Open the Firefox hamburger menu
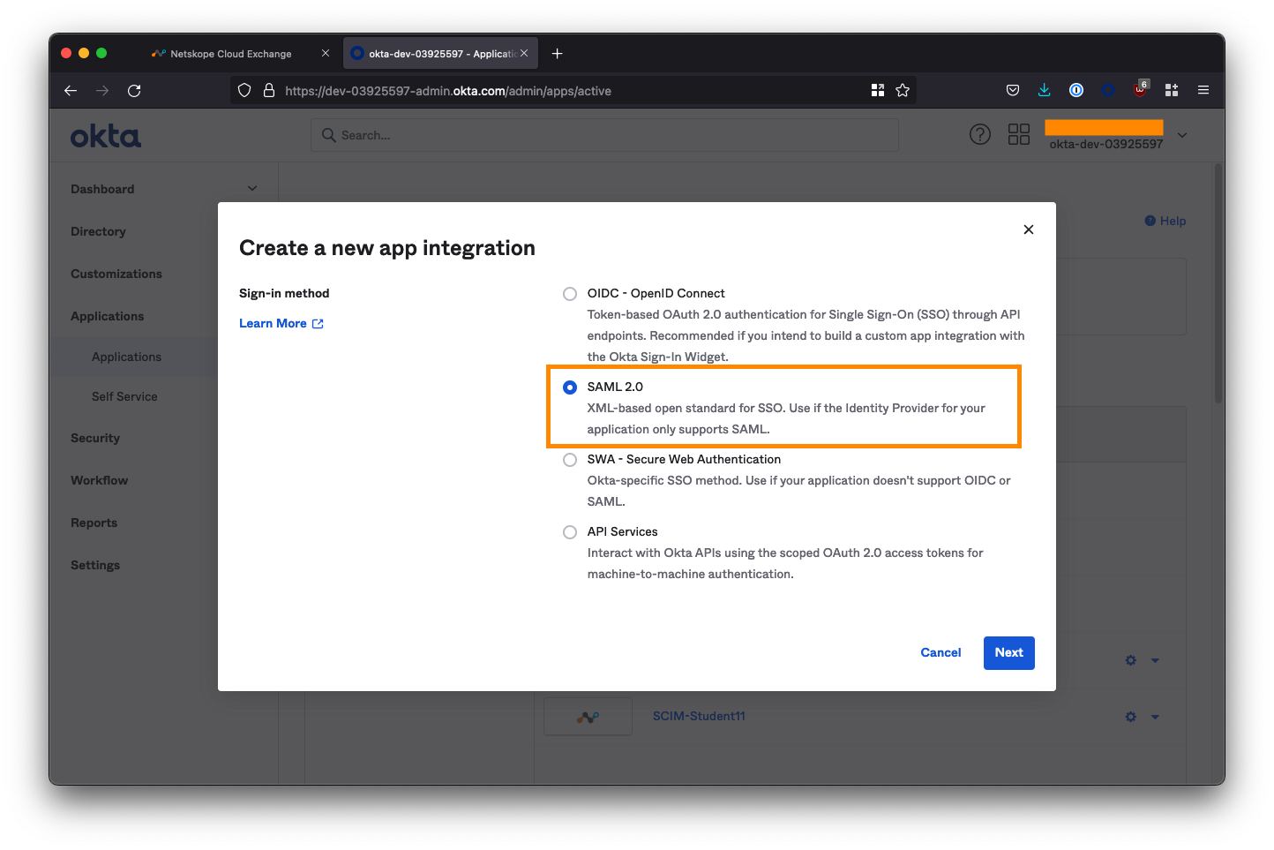The width and height of the screenshot is (1274, 850). pyautogui.click(x=1203, y=90)
